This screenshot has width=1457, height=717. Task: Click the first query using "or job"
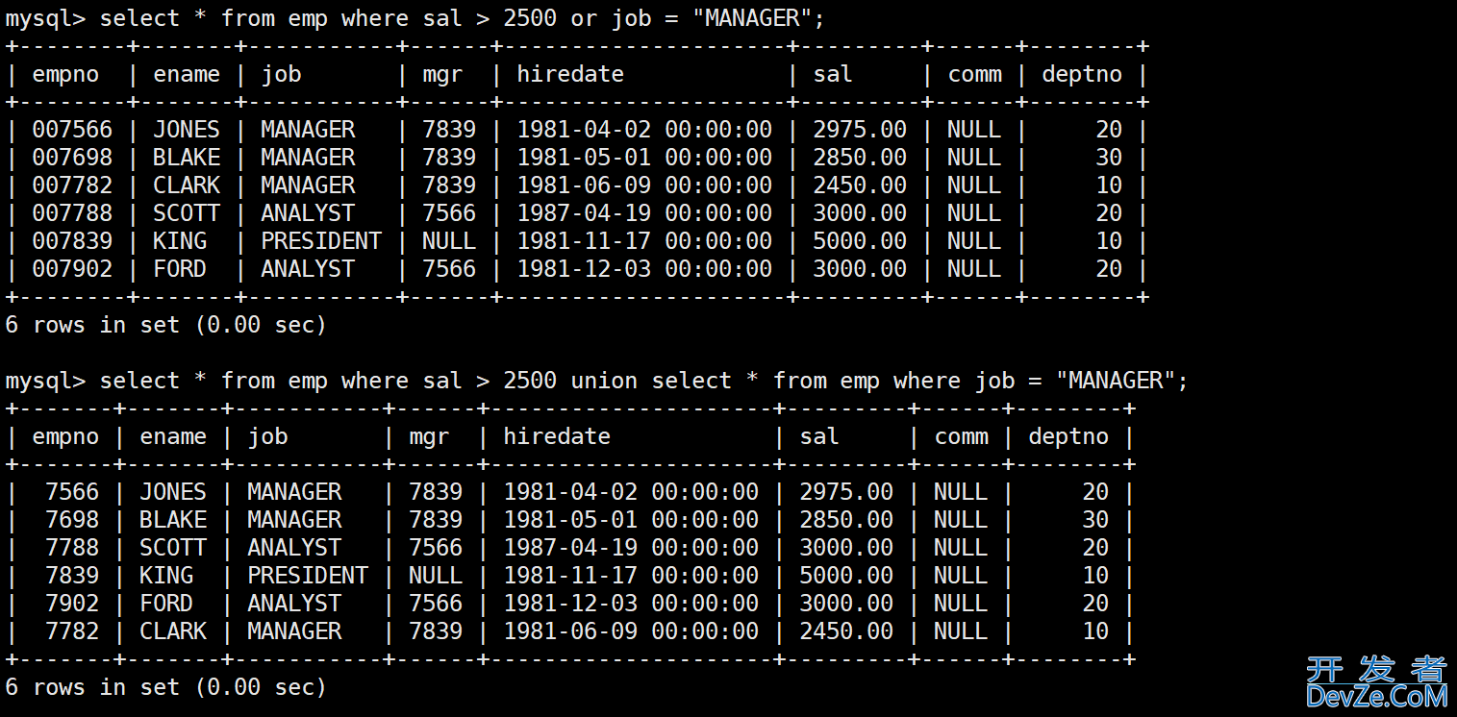pyautogui.click(x=415, y=18)
